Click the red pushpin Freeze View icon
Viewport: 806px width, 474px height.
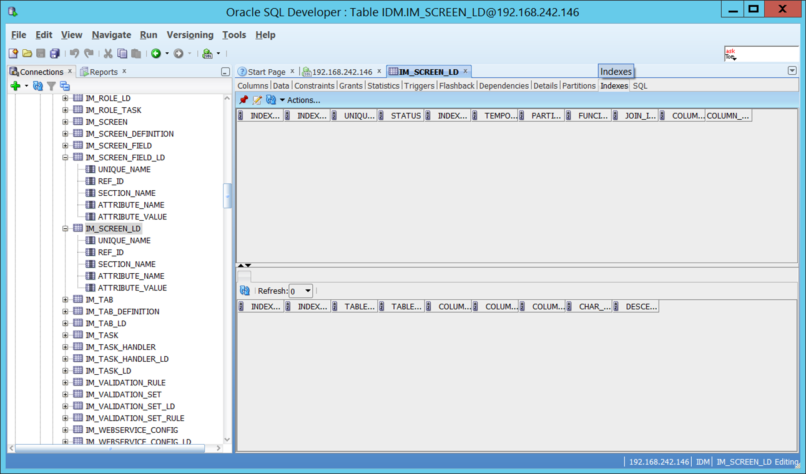(x=243, y=100)
